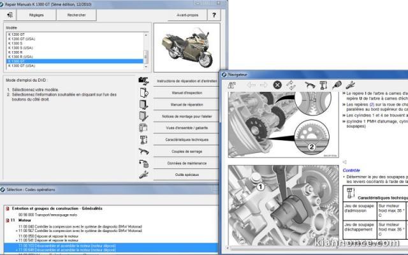Screen dimensions: 408x255
Task: Expand the 11 Moteur group
Action: tap(6, 219)
